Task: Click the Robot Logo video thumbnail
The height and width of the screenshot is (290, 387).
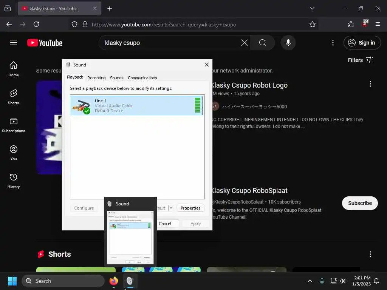Action: pyautogui.click(x=49, y=128)
